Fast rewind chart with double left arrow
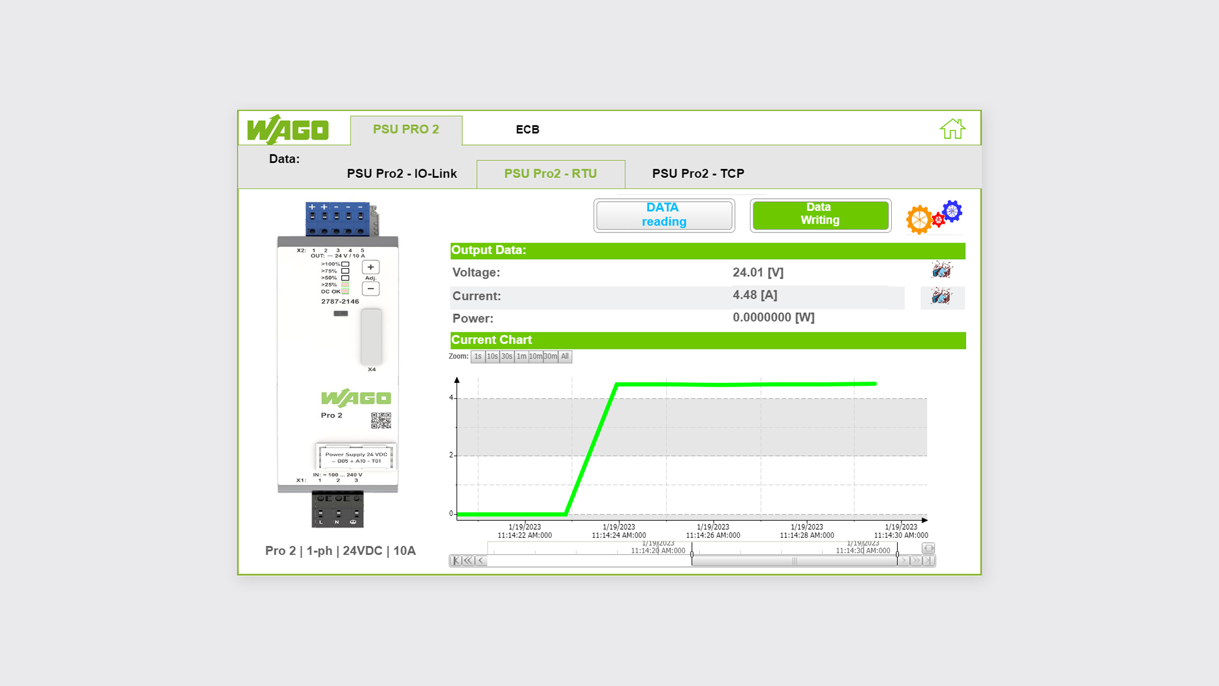 coord(468,561)
